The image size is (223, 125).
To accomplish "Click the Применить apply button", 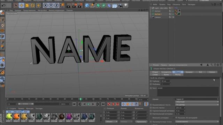I will 141,122.
